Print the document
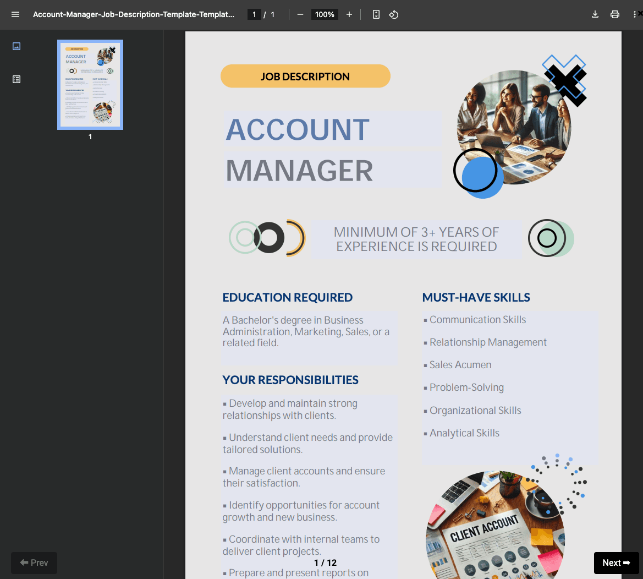 (615, 14)
